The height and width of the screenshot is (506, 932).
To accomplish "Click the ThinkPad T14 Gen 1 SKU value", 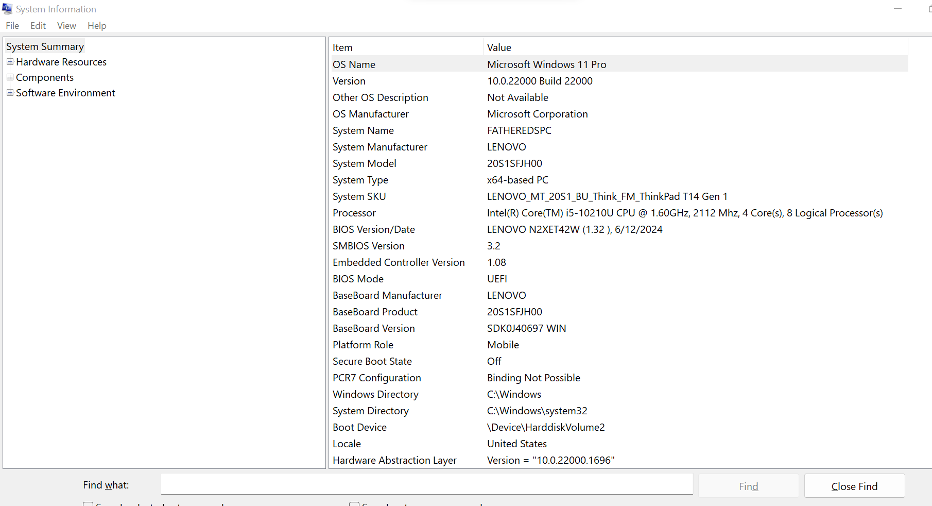I will click(608, 196).
